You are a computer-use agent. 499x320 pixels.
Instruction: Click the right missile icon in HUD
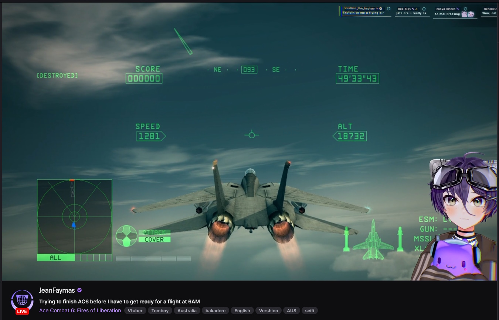coord(400,239)
